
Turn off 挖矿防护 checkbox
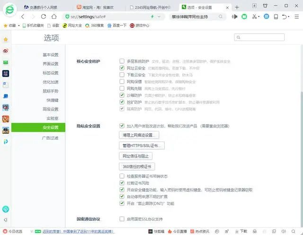[x=122, y=102]
